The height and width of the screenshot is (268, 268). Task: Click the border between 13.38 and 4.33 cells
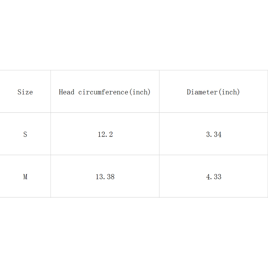click(x=159, y=176)
